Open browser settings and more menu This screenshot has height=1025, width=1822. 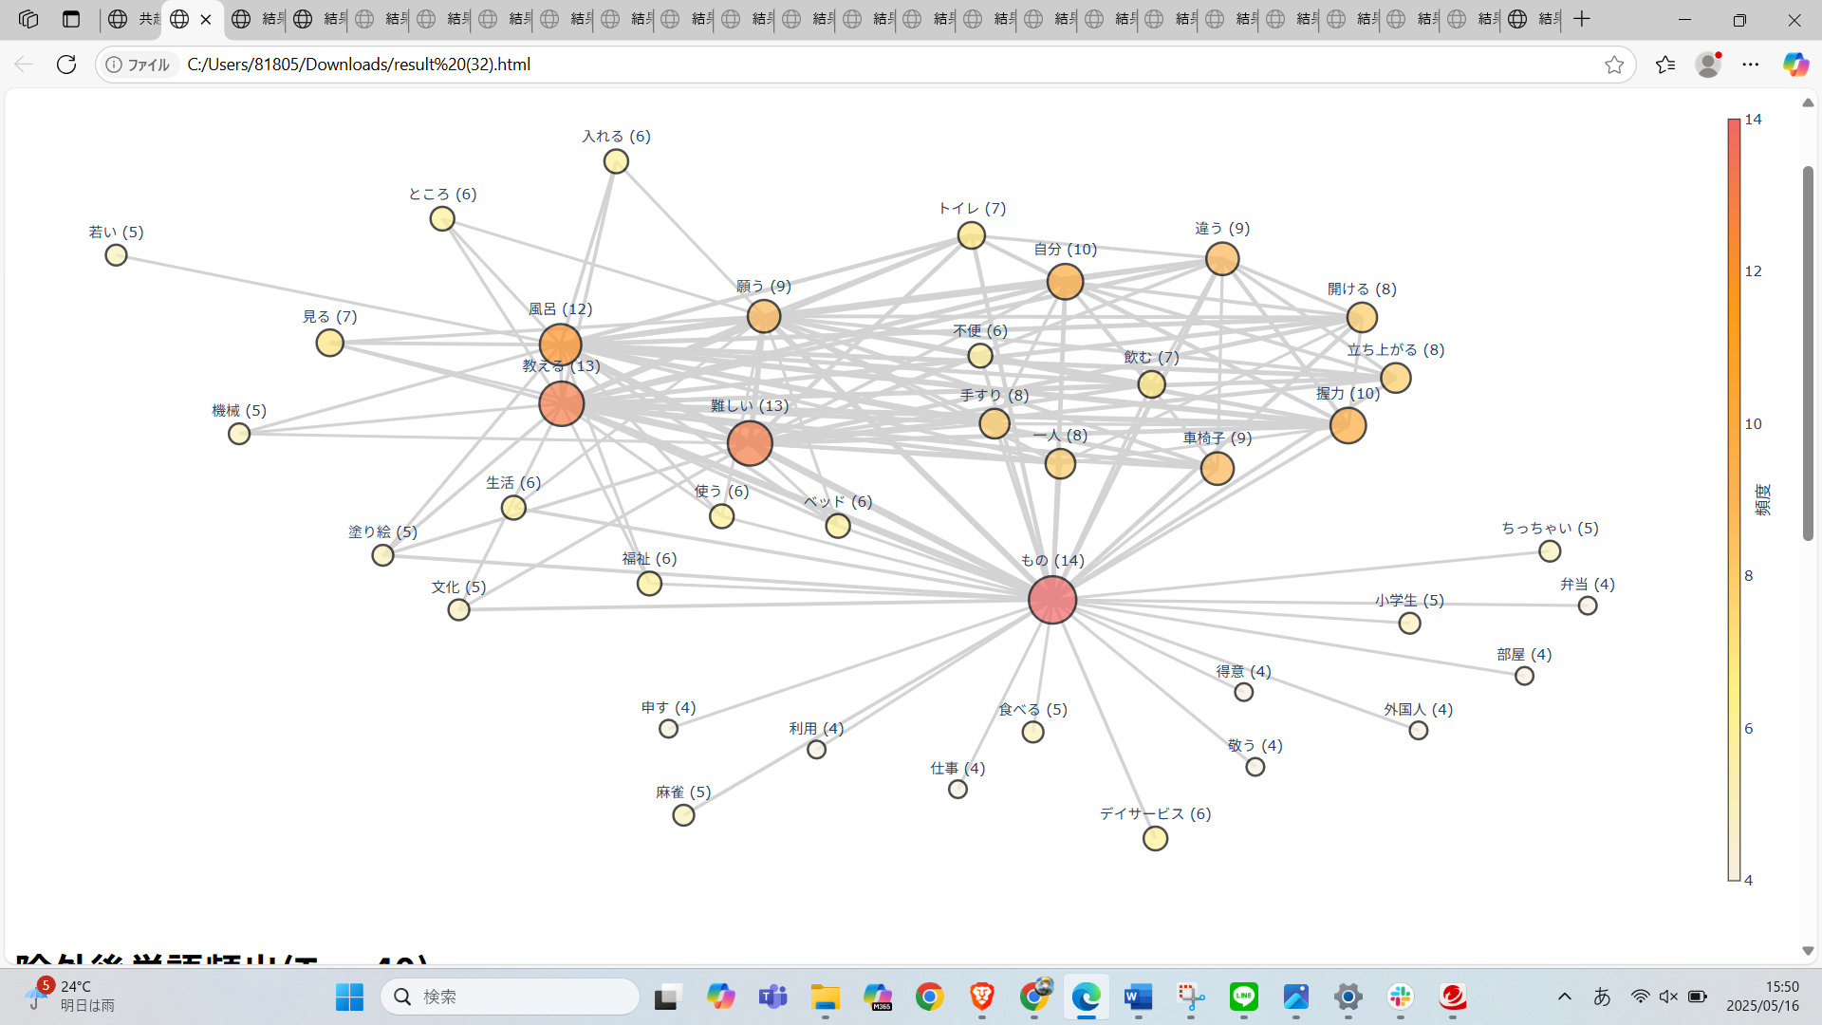click(1751, 65)
